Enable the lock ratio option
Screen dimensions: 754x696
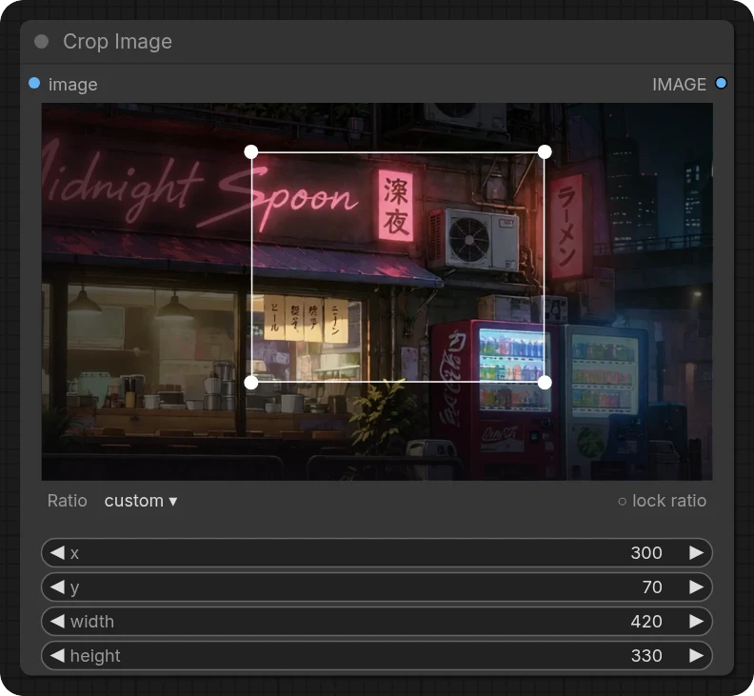(663, 501)
